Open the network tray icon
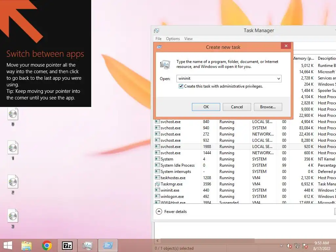This screenshot has height=252, width=336. (x=297, y=246)
